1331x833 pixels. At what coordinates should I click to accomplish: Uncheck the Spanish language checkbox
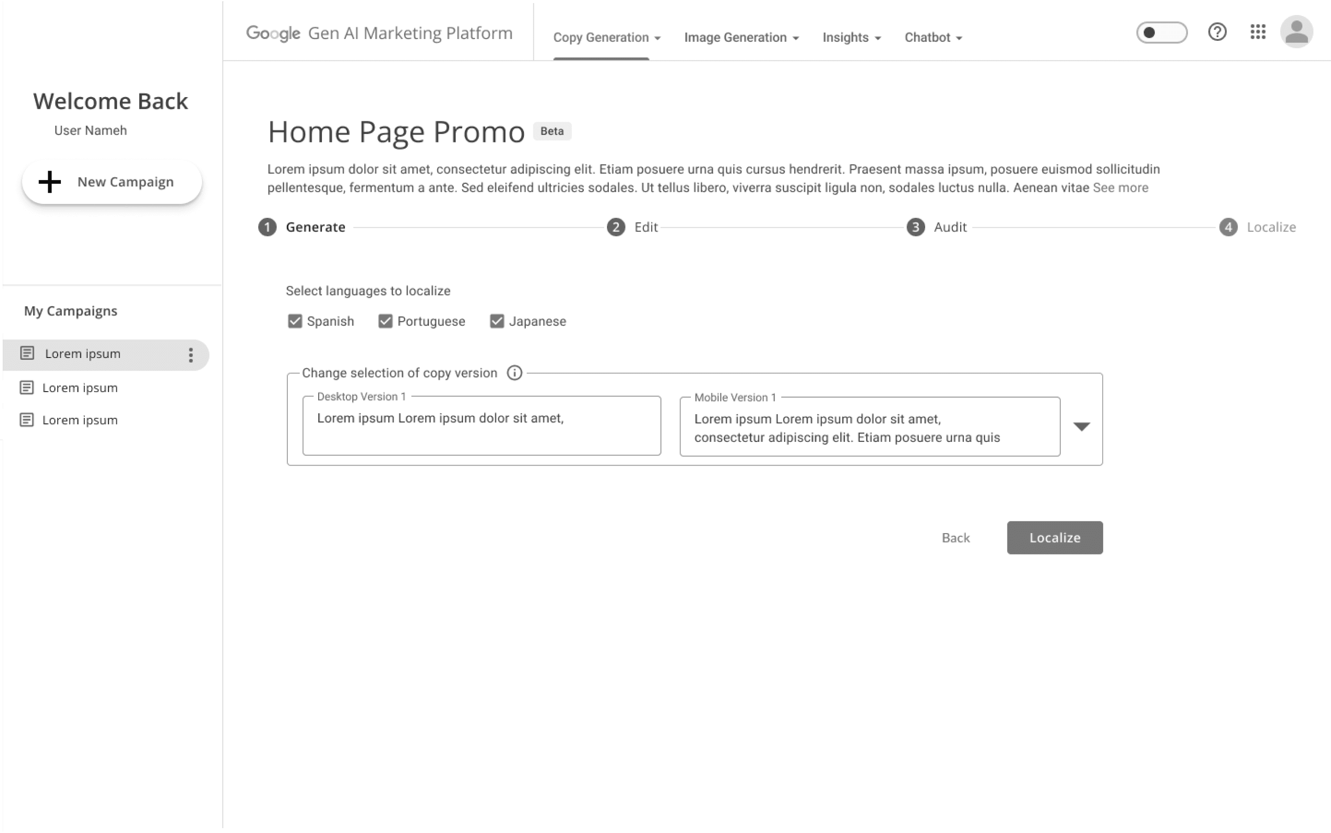coord(295,321)
